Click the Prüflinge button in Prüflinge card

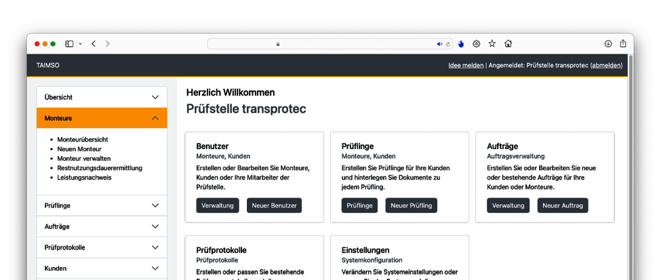[x=359, y=205]
